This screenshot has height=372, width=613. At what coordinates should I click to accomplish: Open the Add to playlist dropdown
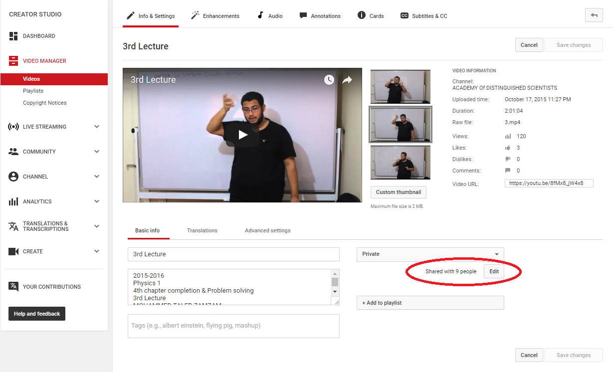point(430,303)
